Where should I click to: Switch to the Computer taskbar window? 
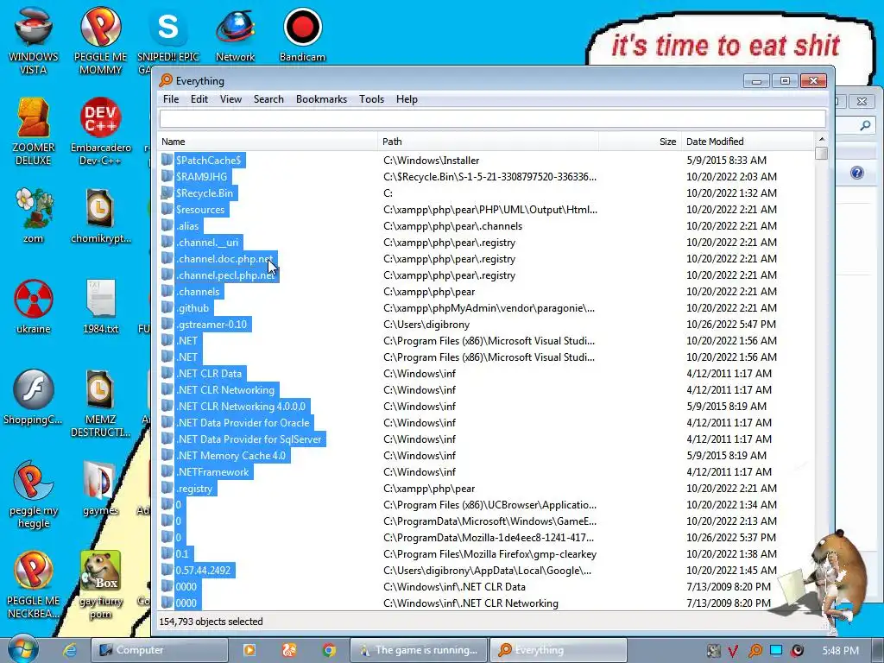160,650
